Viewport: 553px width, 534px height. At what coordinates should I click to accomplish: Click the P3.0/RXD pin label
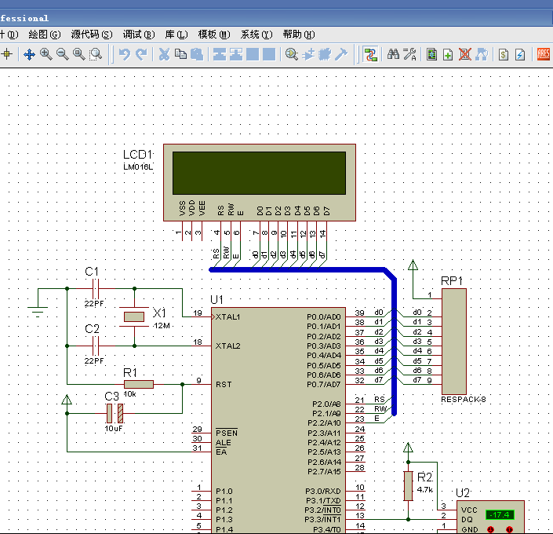(x=323, y=492)
